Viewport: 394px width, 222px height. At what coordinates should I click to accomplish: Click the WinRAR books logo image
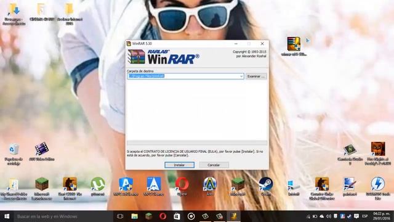click(136, 57)
